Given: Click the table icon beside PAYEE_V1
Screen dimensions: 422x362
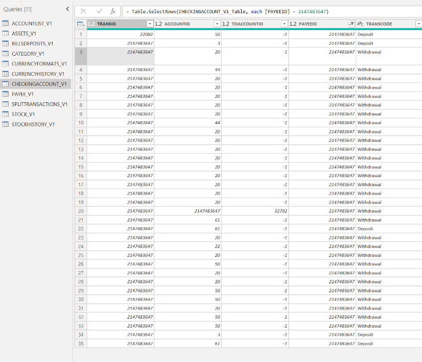Looking at the screenshot, I should pyautogui.click(x=5, y=94).
